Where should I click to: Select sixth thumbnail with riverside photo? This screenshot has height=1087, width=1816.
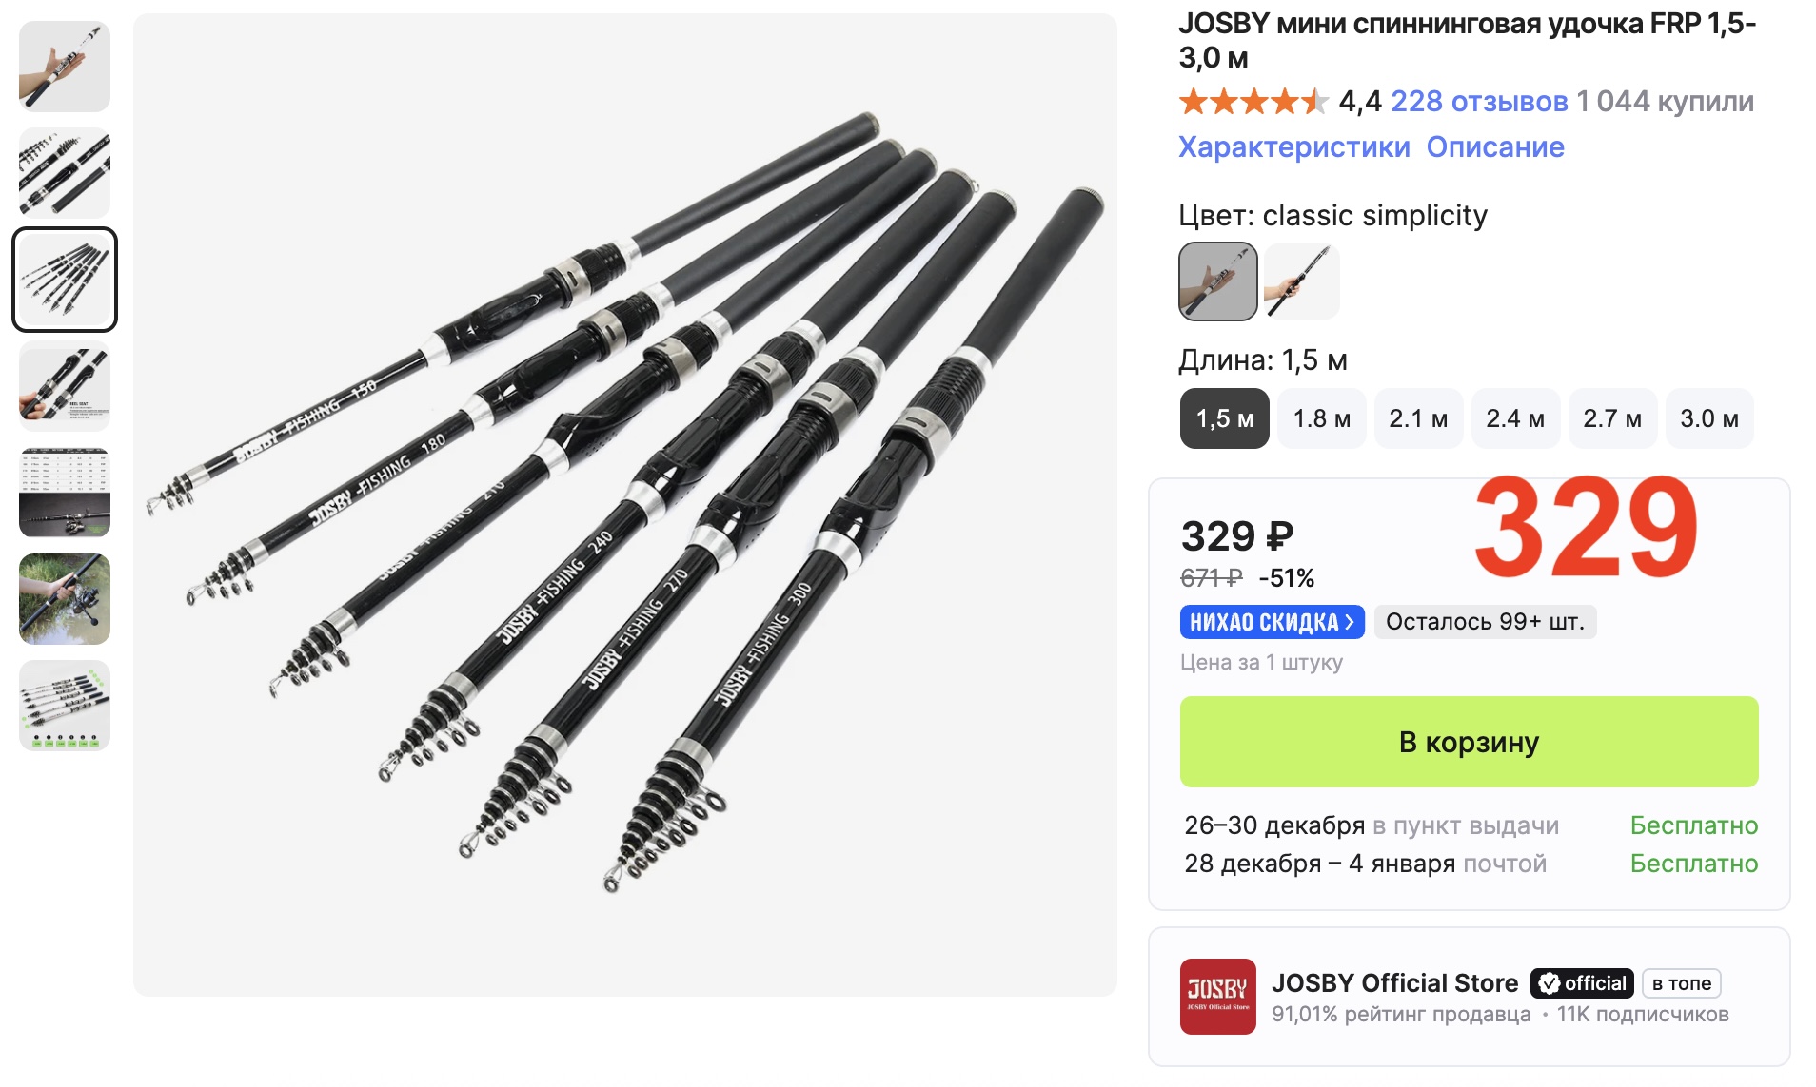(x=65, y=599)
